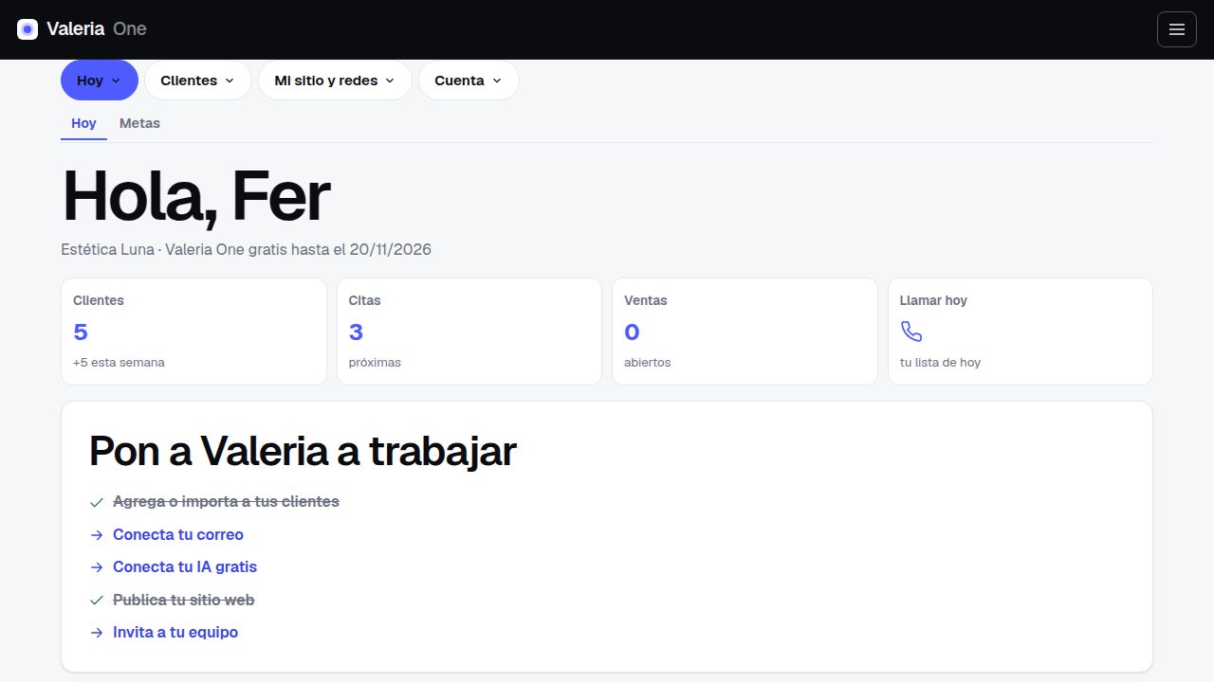Click the checkmark beside Publica tu sitio web
The height and width of the screenshot is (682, 1214).
pyautogui.click(x=97, y=601)
